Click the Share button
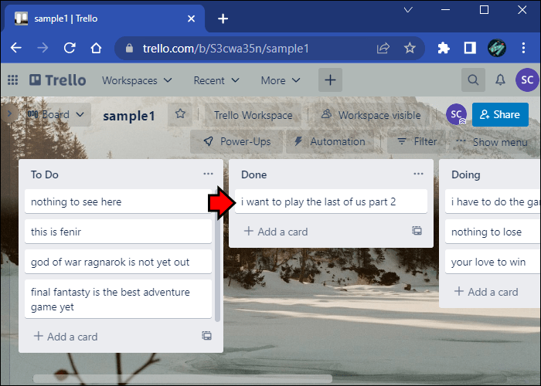Screen dimensions: 541x386 [500, 114]
